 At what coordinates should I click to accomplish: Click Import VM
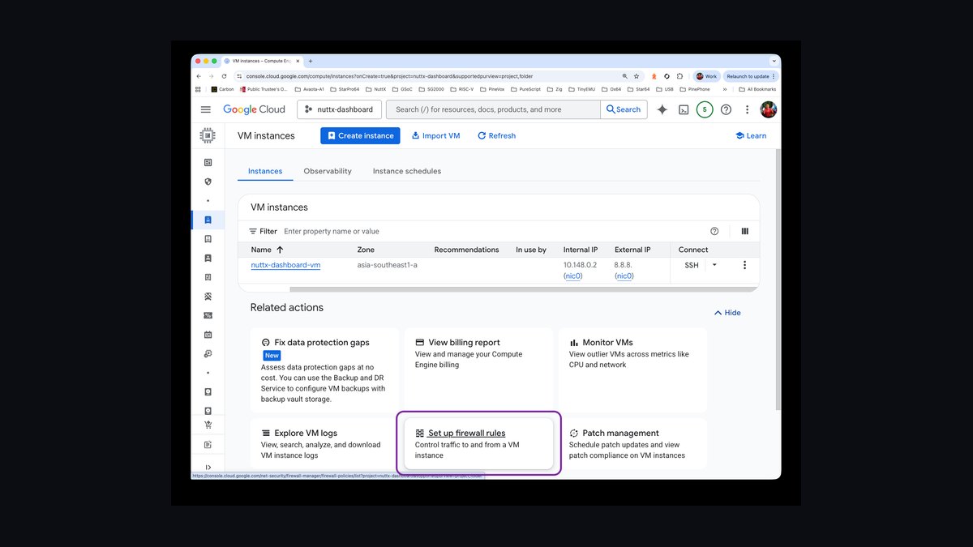click(435, 135)
